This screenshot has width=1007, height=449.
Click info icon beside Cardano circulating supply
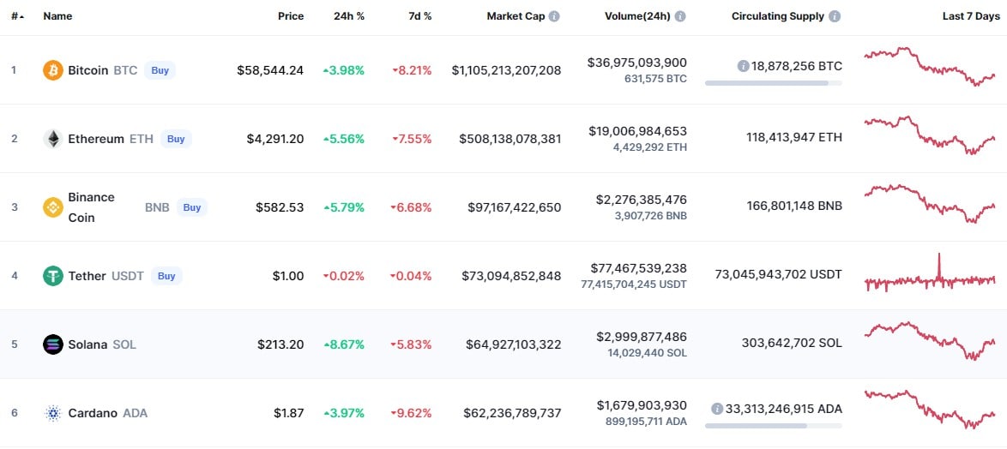pos(717,409)
